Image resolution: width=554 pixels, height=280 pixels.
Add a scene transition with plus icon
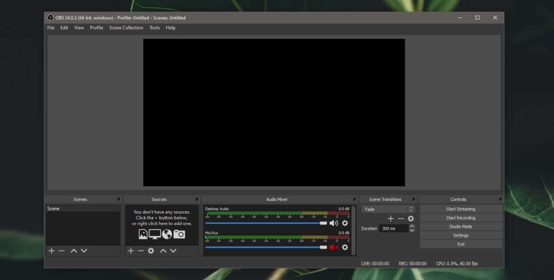[x=391, y=219]
